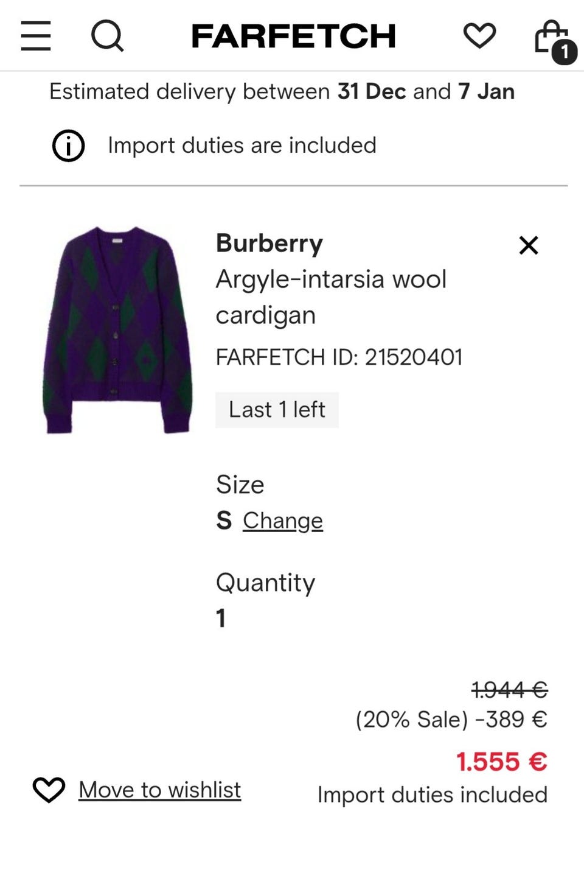Click the Burberry brand name

click(269, 243)
